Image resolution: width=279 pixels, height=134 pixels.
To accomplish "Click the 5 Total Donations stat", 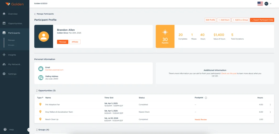I will click(237, 37).
